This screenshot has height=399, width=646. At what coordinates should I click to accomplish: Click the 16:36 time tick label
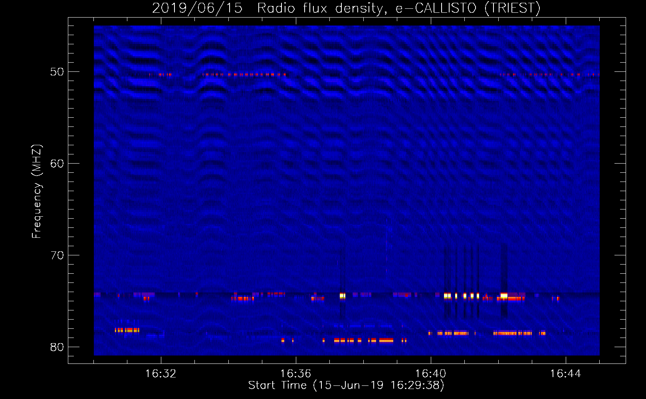pos(295,374)
